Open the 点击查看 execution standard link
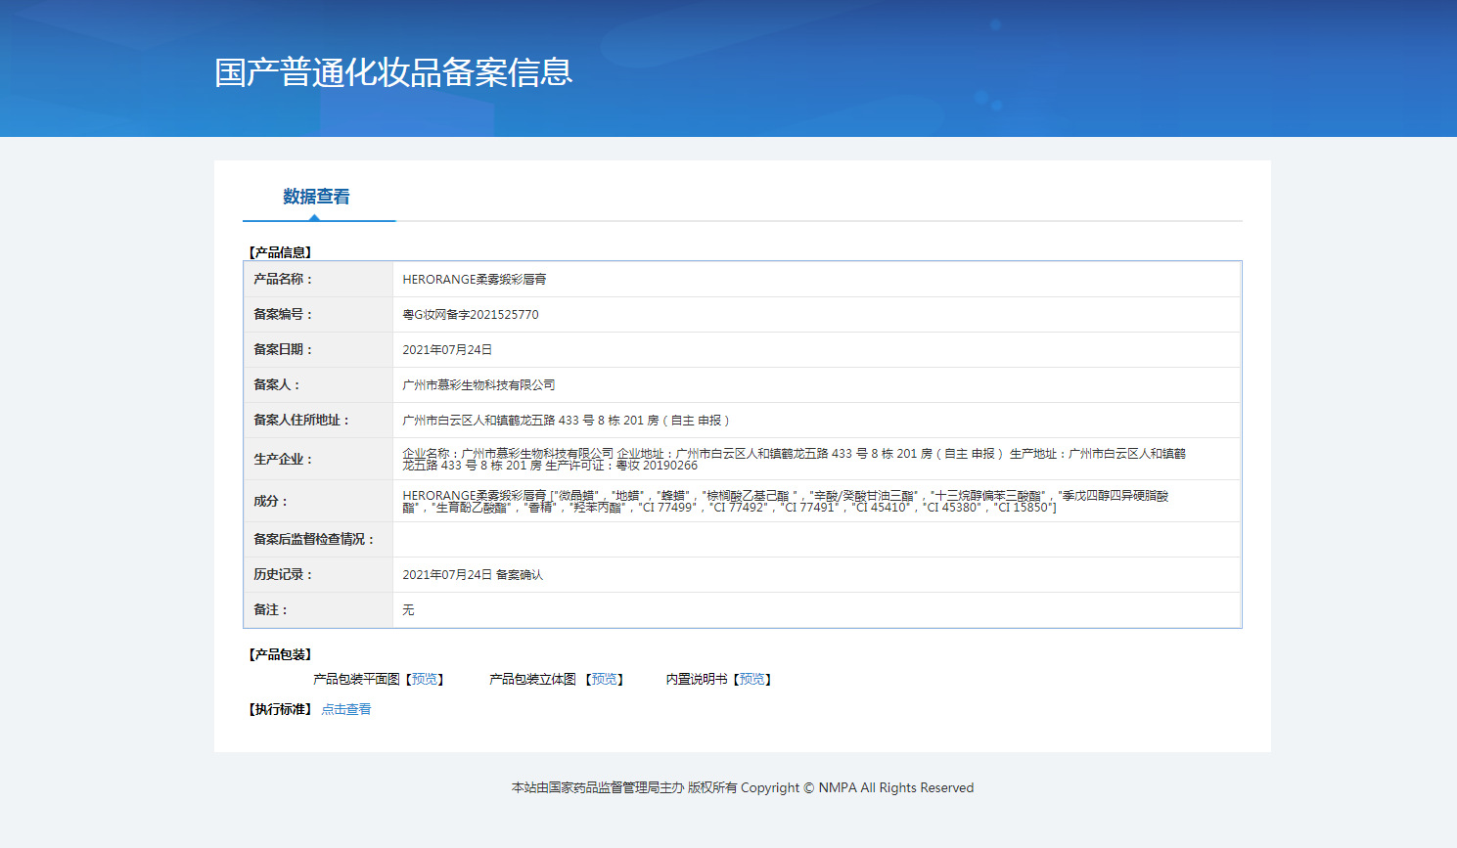The width and height of the screenshot is (1457, 848). click(346, 709)
